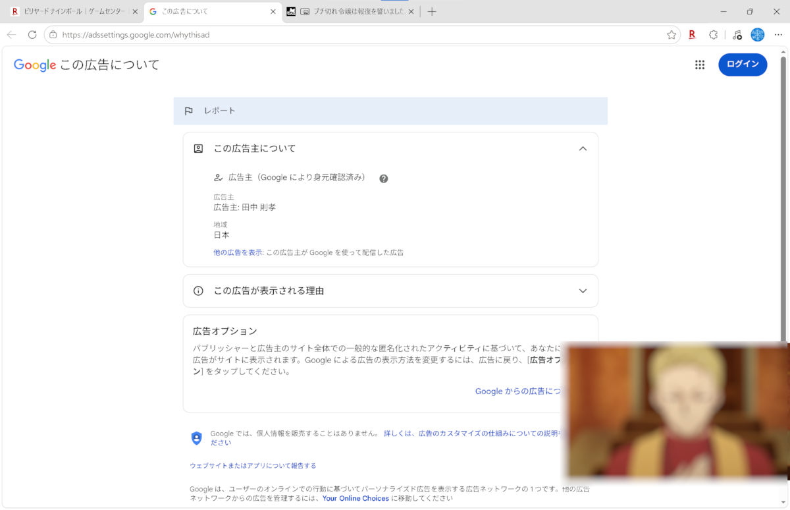Open ウェブサイトまたはアプリについて報告する link

point(253,466)
